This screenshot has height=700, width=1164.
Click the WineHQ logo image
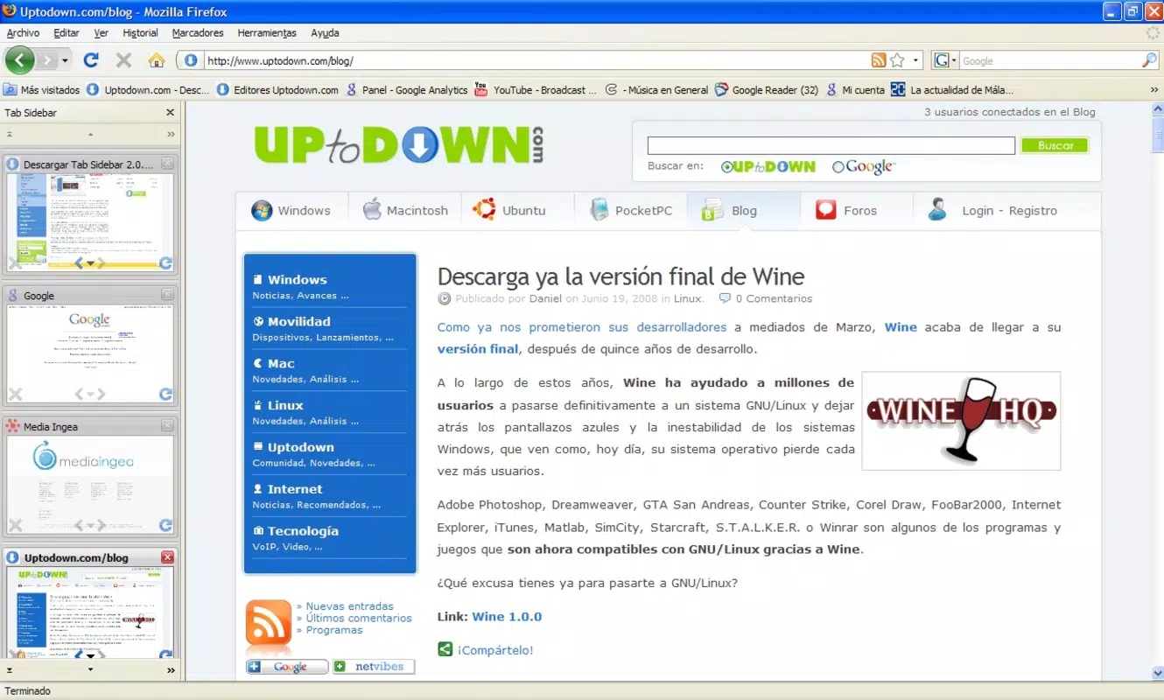961,421
